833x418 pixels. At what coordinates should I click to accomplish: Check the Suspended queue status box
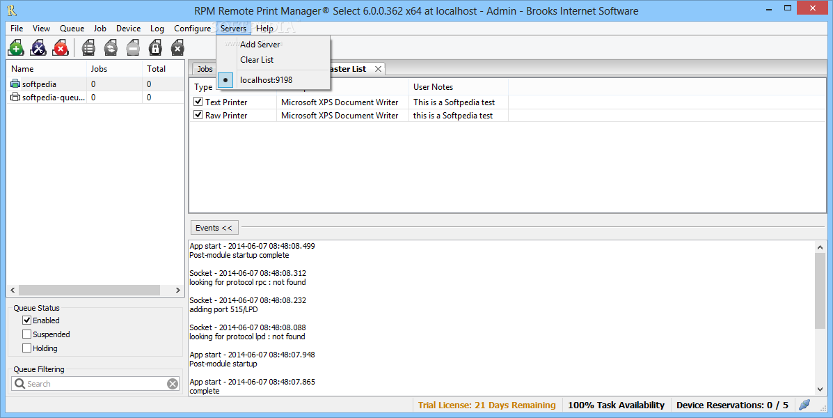click(x=26, y=334)
